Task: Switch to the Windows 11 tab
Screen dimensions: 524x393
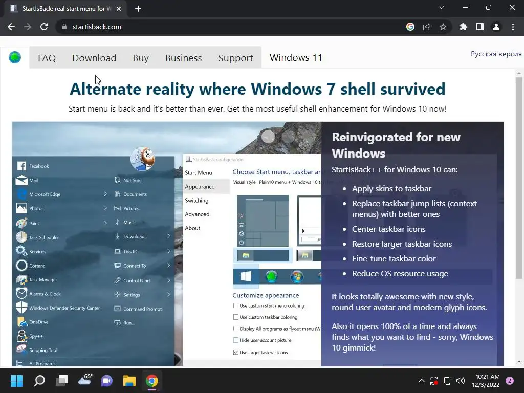Action: (296, 57)
